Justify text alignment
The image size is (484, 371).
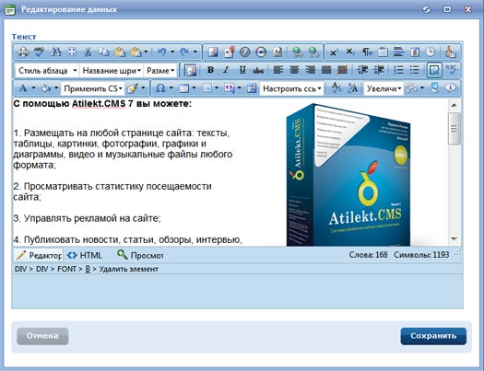[326, 70]
